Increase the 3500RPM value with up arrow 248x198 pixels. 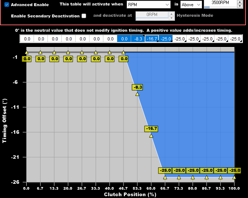[240, 2]
